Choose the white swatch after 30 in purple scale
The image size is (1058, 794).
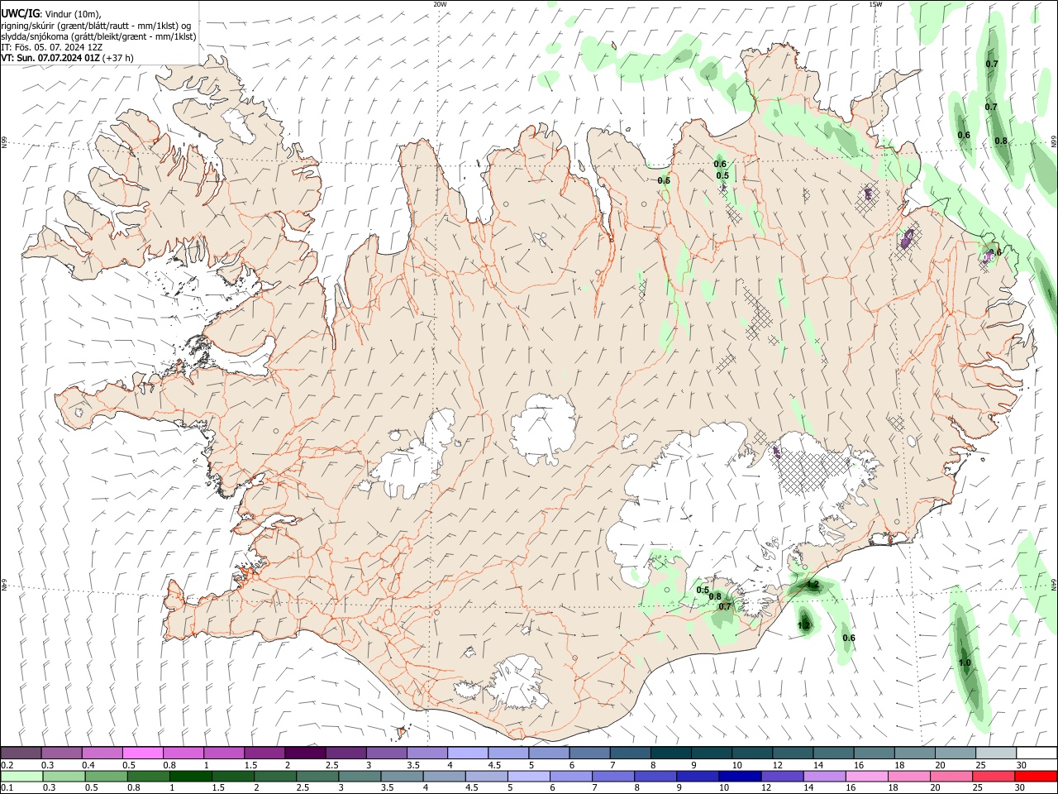1037,753
